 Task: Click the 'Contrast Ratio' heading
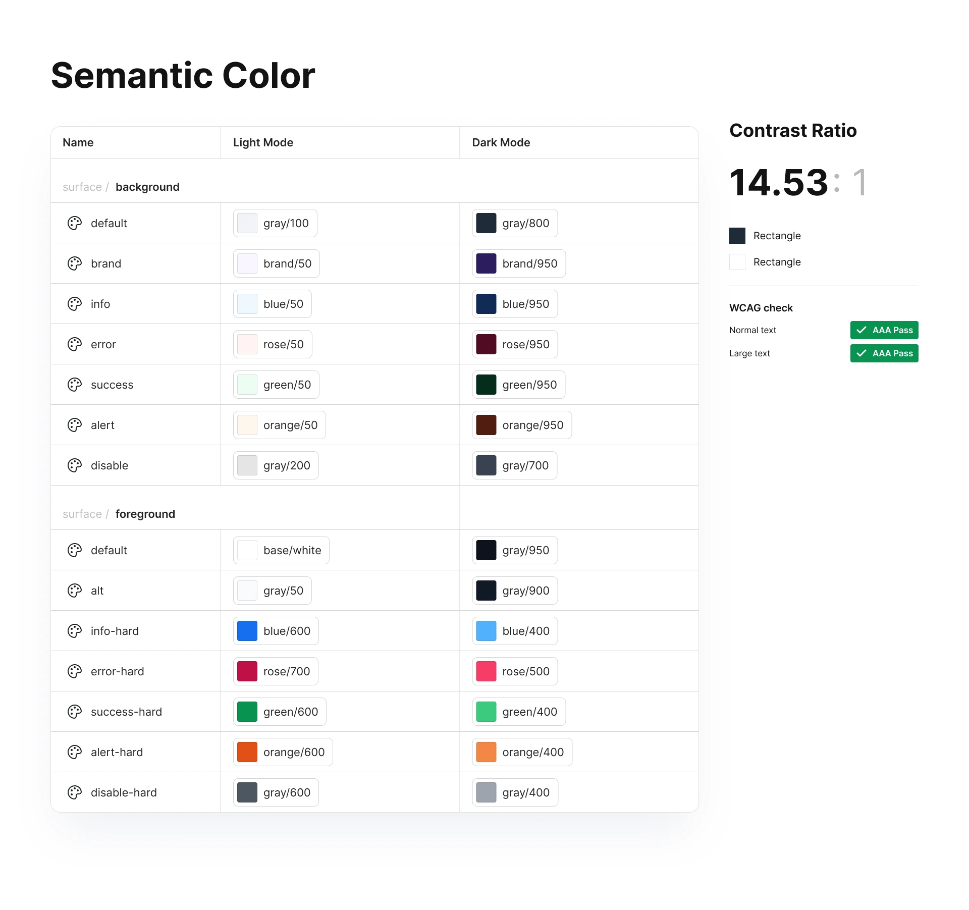[793, 130]
